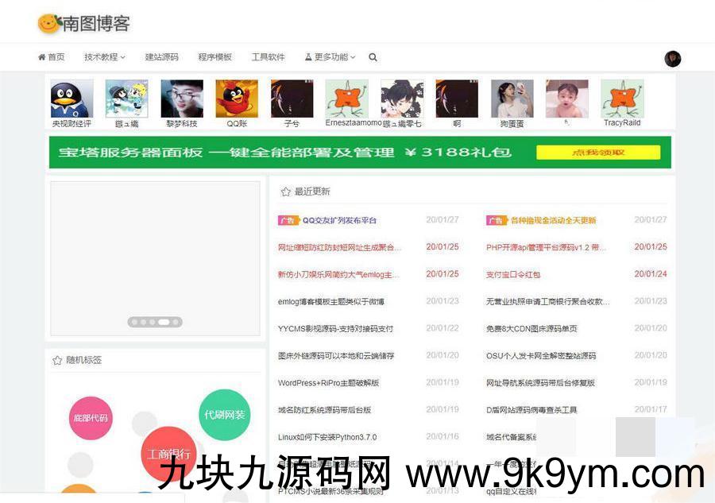This screenshot has height=503, width=715.
Task: Open the 建站源码 navigation tab
Action: click(161, 57)
